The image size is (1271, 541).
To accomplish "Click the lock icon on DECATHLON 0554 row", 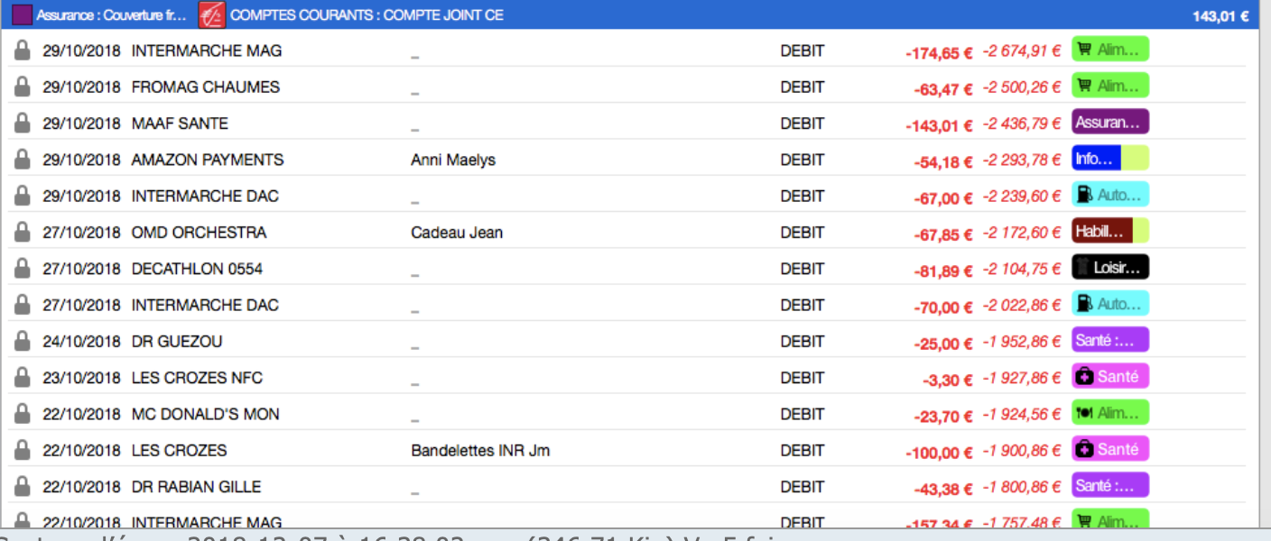I will tap(22, 269).
